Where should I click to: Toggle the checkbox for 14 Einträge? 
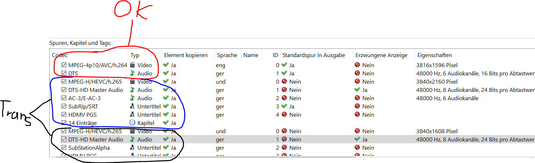64,123
